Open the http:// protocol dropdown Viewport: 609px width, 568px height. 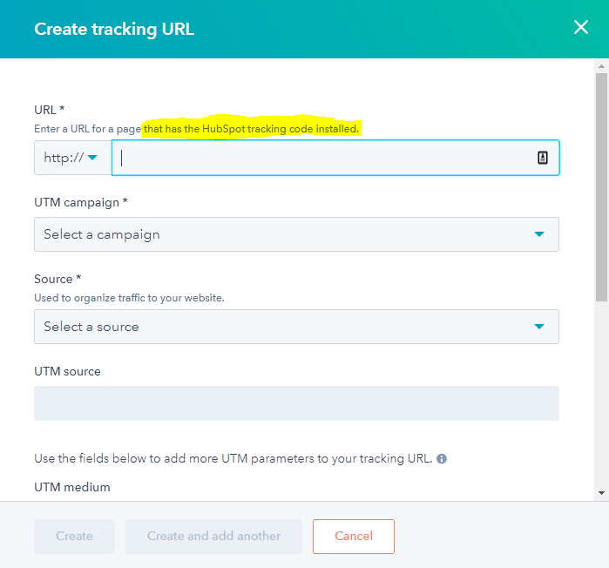pyautogui.click(x=72, y=158)
